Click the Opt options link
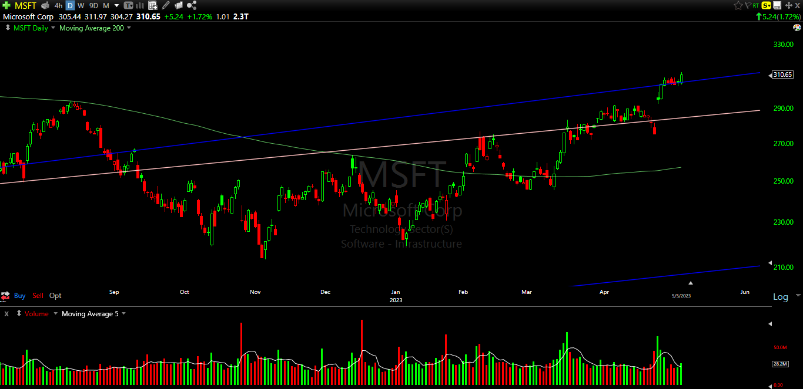803x389 pixels. (x=55, y=296)
